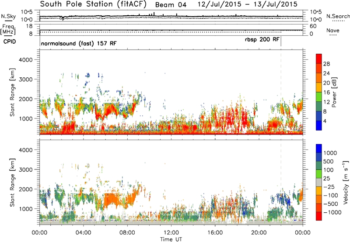Click the 'N.Search' legend label
Viewport: 350px width, 242px height.
pyautogui.click(x=338, y=16)
